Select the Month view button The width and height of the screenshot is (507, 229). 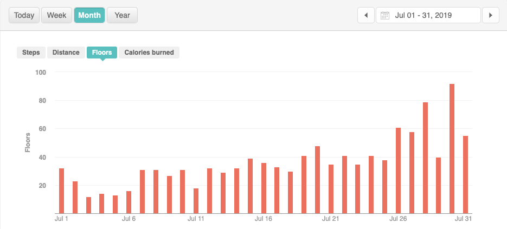point(89,15)
